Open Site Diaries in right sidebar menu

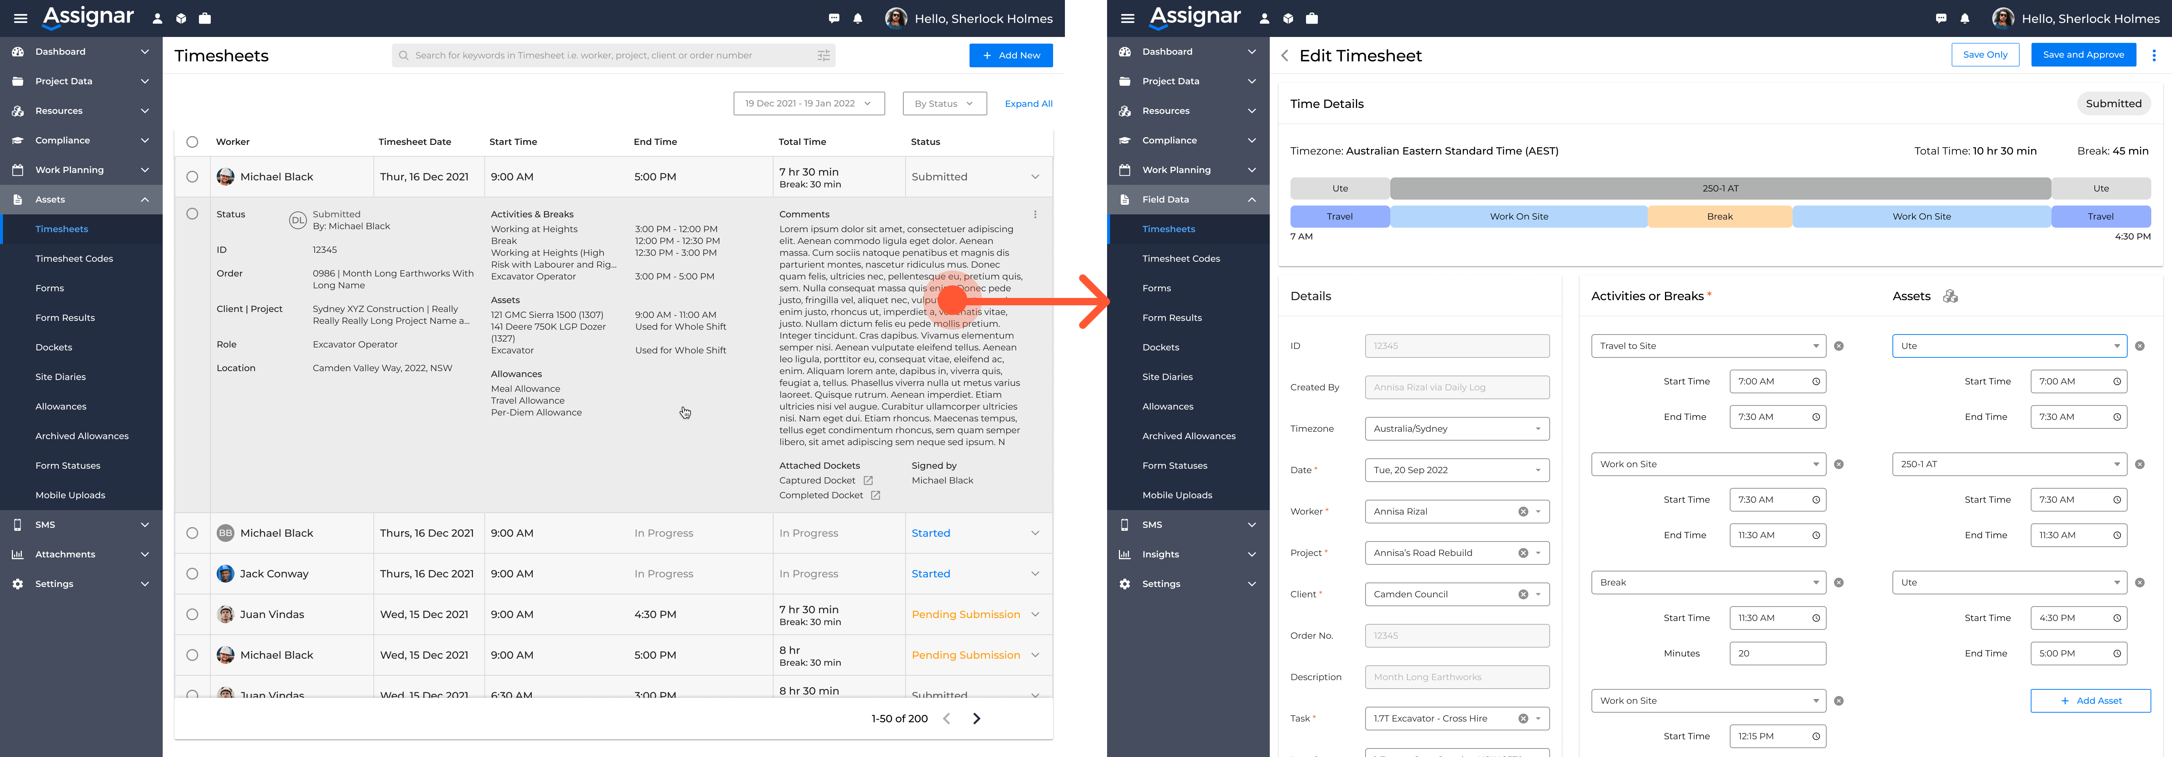point(1167,377)
